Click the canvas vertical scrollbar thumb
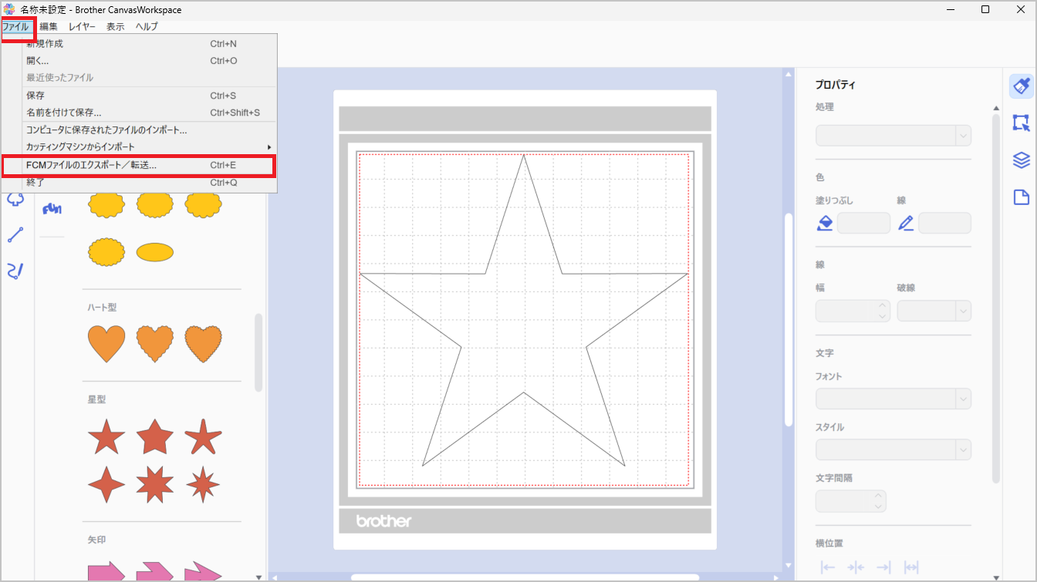This screenshot has height=582, width=1037. [788, 319]
